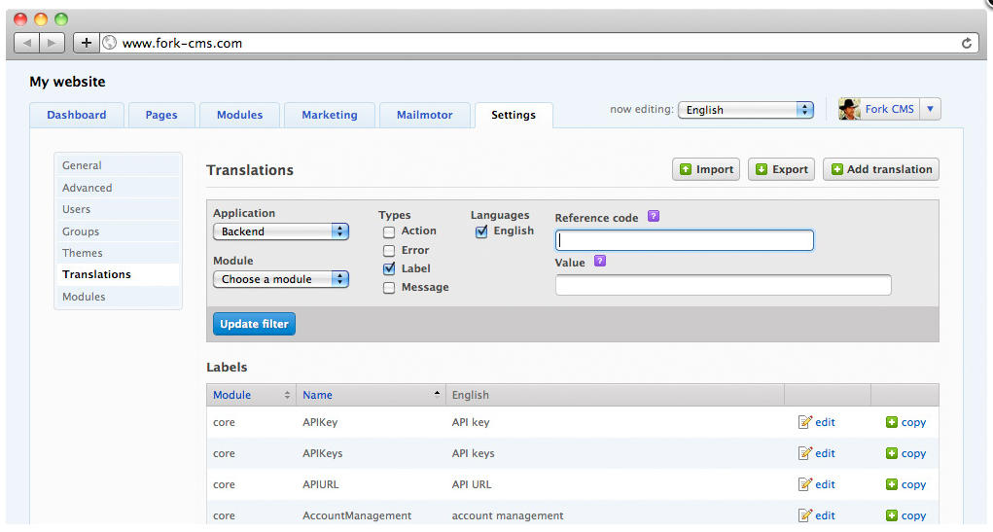Click the copy plus icon for APIKeys

tap(892, 453)
